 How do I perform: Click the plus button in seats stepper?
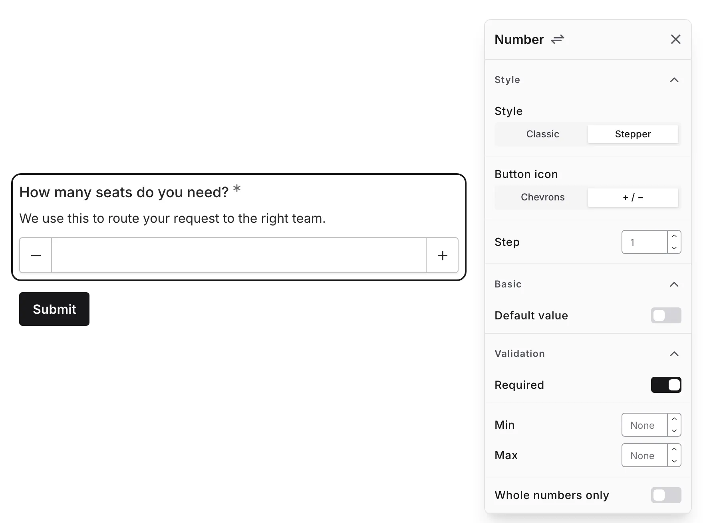442,255
